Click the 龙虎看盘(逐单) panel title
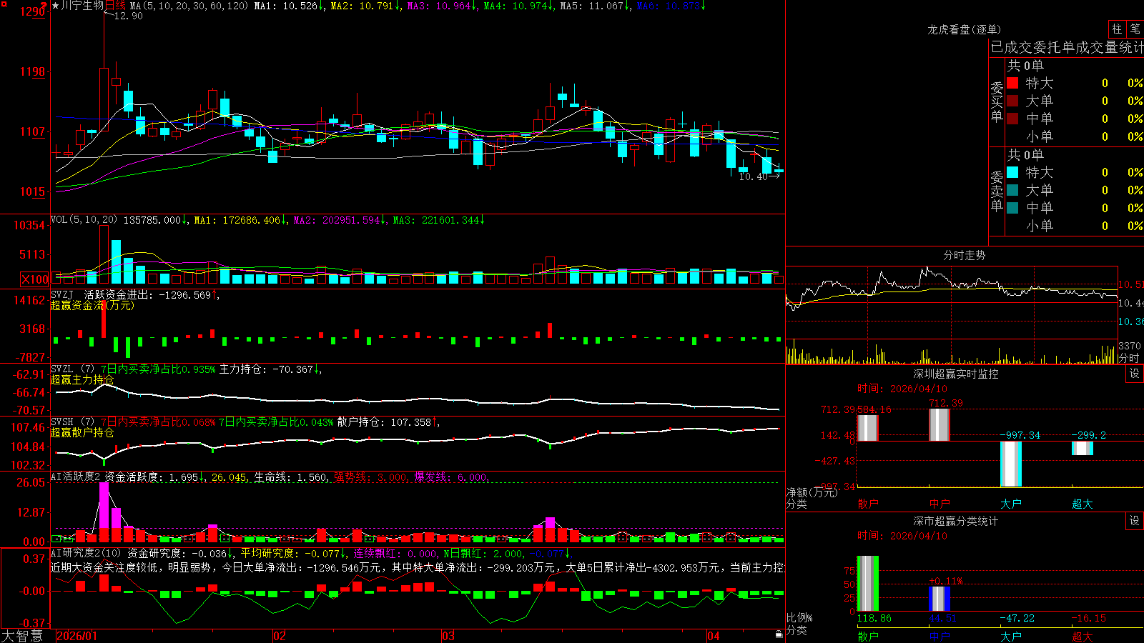The image size is (1144, 643). 964,29
